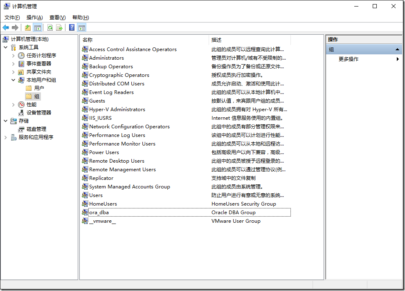405x291 pixels.
Task: Click the Oracle DBA Group description
Action: tap(234, 212)
